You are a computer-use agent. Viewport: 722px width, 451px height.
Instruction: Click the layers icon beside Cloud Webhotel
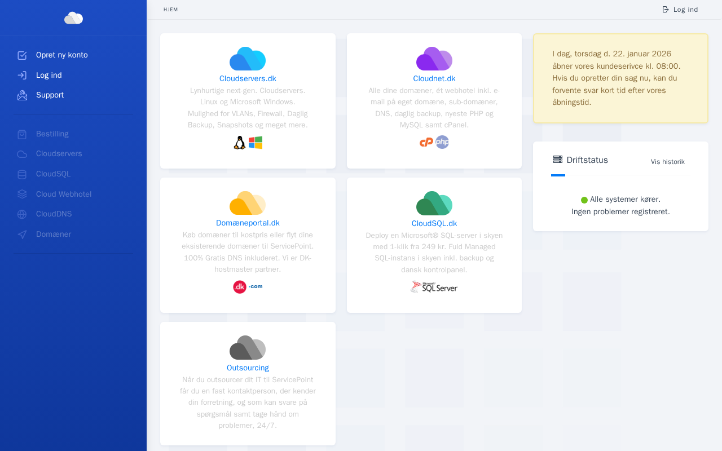[x=22, y=194]
